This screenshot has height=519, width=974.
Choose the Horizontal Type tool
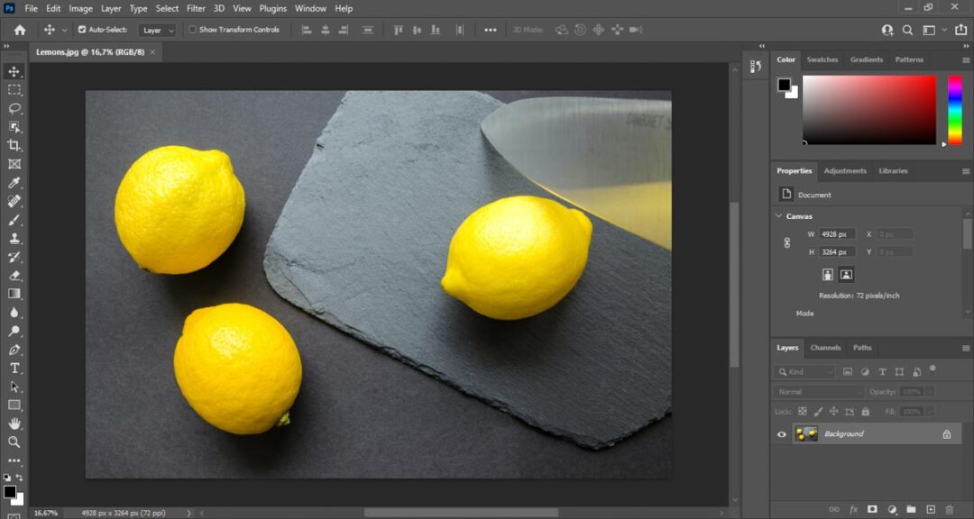[14, 368]
